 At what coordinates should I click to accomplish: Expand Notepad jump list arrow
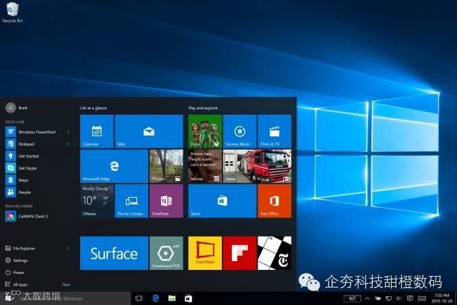(x=68, y=144)
